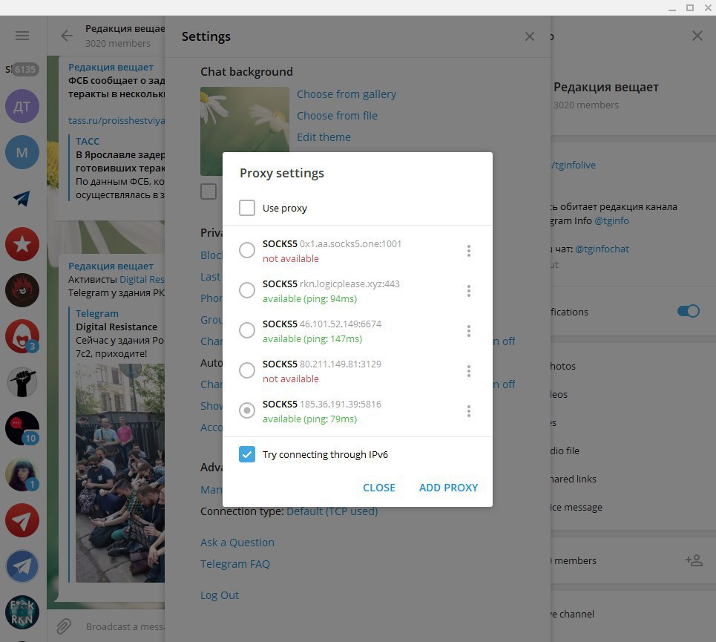716x642 pixels.
Task: Open the Telegram FAQ link
Action: pos(235,564)
